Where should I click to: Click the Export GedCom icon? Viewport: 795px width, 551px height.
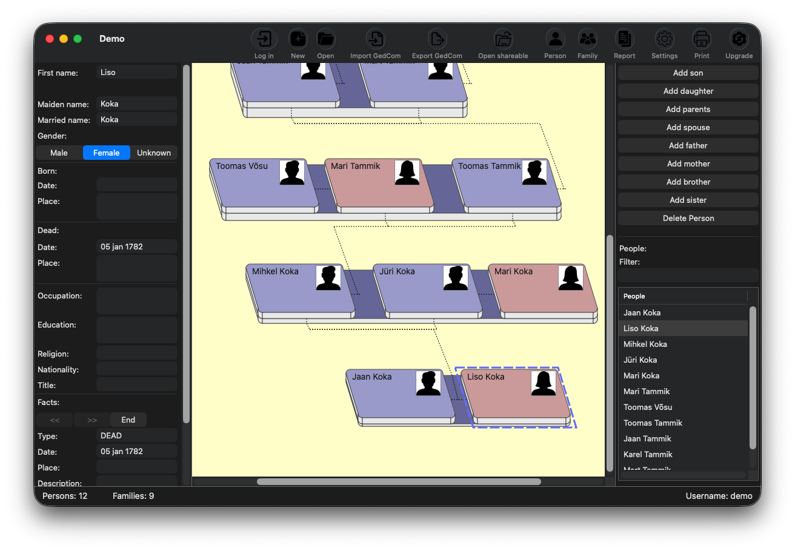[x=436, y=40]
